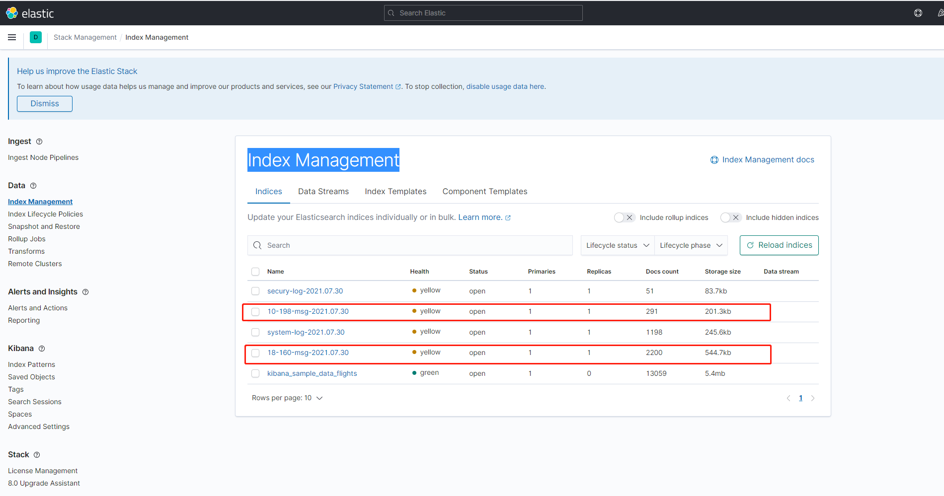The width and height of the screenshot is (944, 496).
Task: Open 8.0 Upgrade Assistant in sidebar
Action: coord(44,483)
